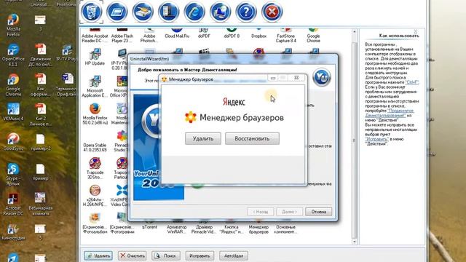The height and width of the screenshot is (262, 466).
Task: Click Исправить button in bottom toolbar
Action: [x=200, y=255]
